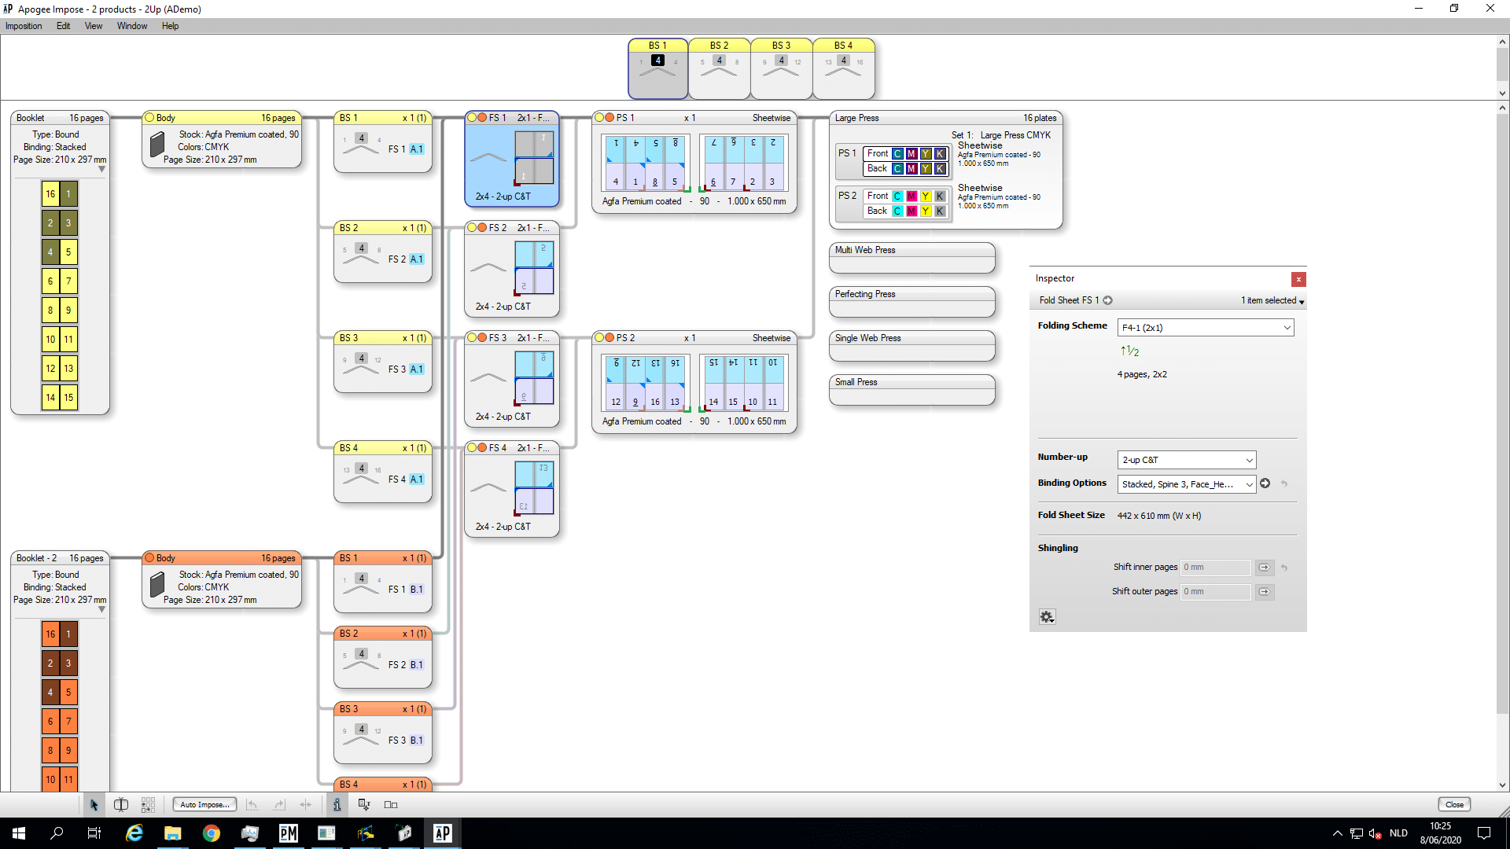This screenshot has height=849, width=1510.
Task: Open File Explorer from the taskbar
Action: click(x=173, y=833)
